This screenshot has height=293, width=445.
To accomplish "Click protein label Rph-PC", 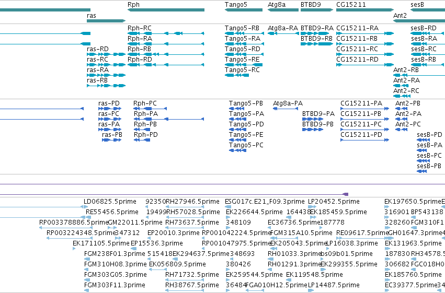I will [145, 103].
